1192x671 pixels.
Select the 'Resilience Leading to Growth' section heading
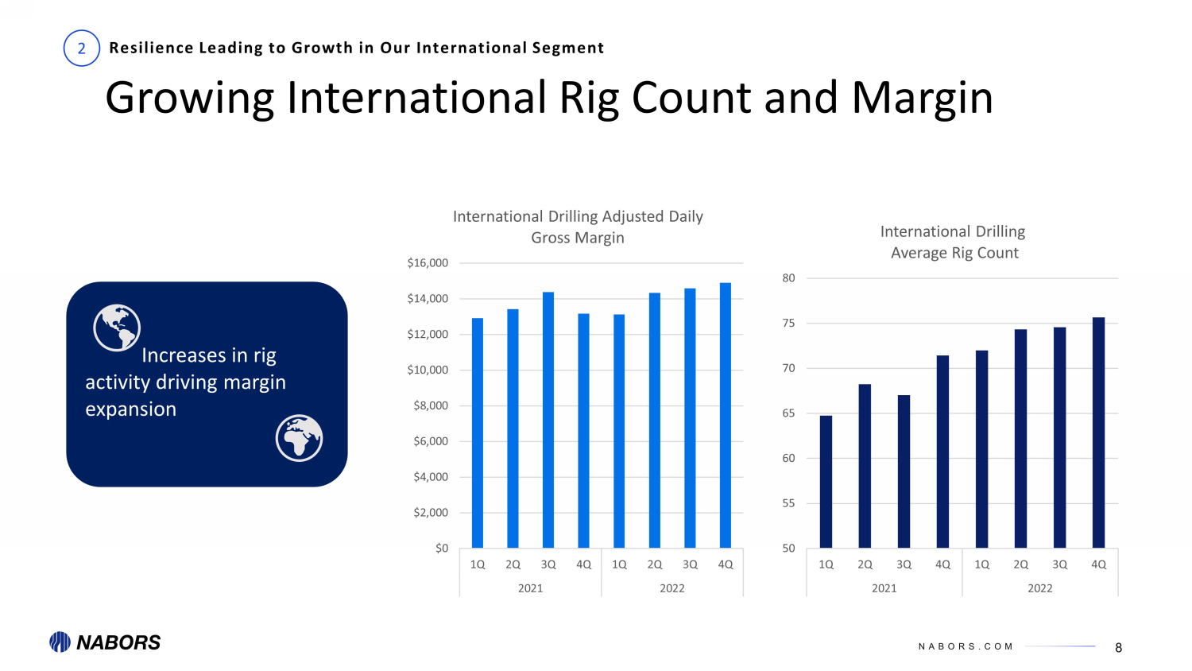pyautogui.click(x=356, y=48)
